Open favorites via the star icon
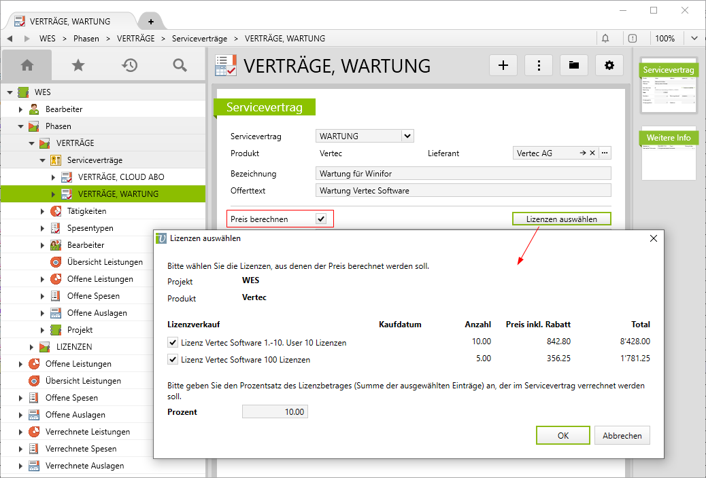The width and height of the screenshot is (706, 478). [78, 65]
